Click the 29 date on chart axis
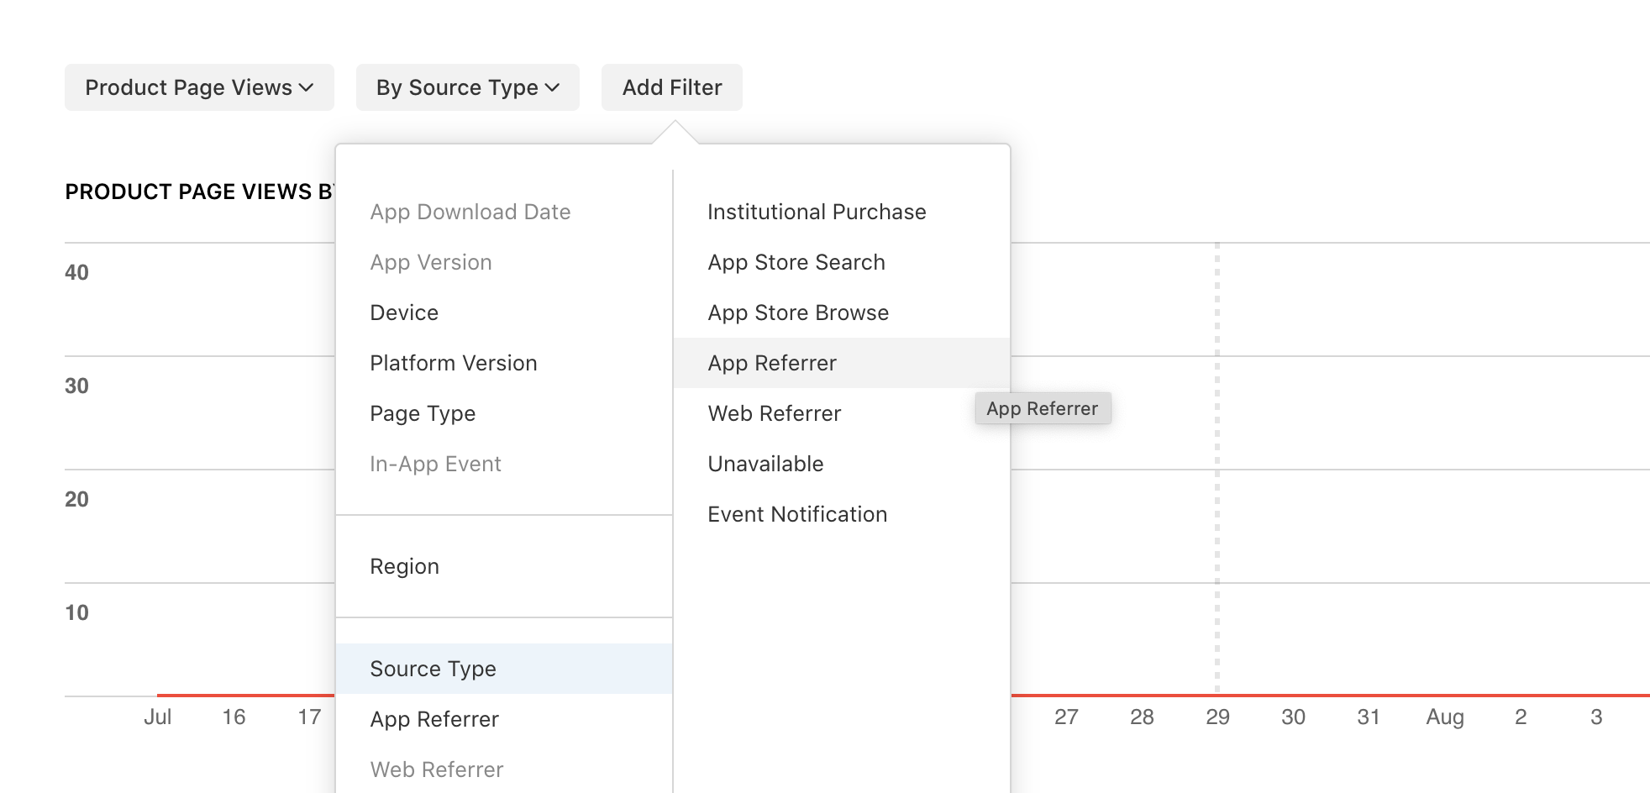Image resolution: width=1650 pixels, height=793 pixels. pyautogui.click(x=1217, y=717)
